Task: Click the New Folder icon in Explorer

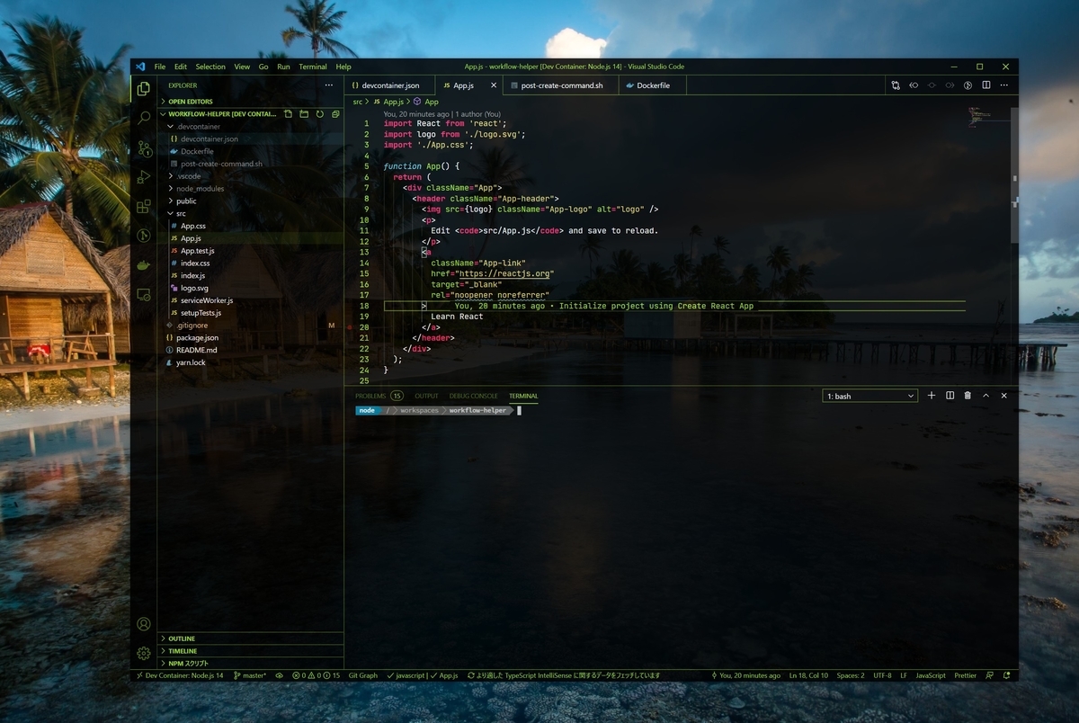Action: pyautogui.click(x=304, y=114)
